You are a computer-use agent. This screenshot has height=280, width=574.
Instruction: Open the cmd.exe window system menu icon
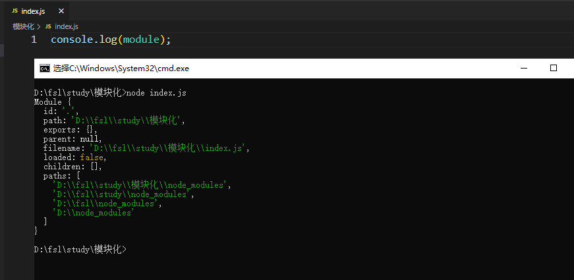tap(45, 68)
